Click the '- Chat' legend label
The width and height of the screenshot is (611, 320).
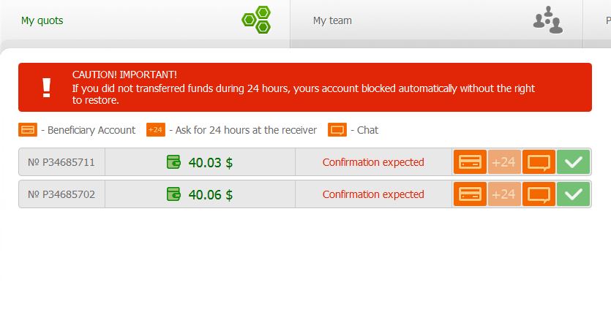pyautogui.click(x=364, y=130)
